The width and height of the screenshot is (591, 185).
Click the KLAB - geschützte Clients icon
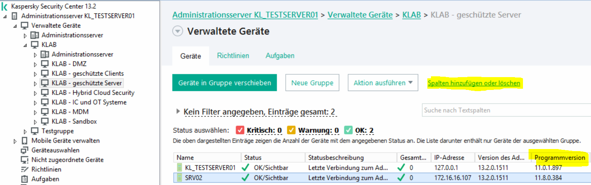tap(45, 74)
